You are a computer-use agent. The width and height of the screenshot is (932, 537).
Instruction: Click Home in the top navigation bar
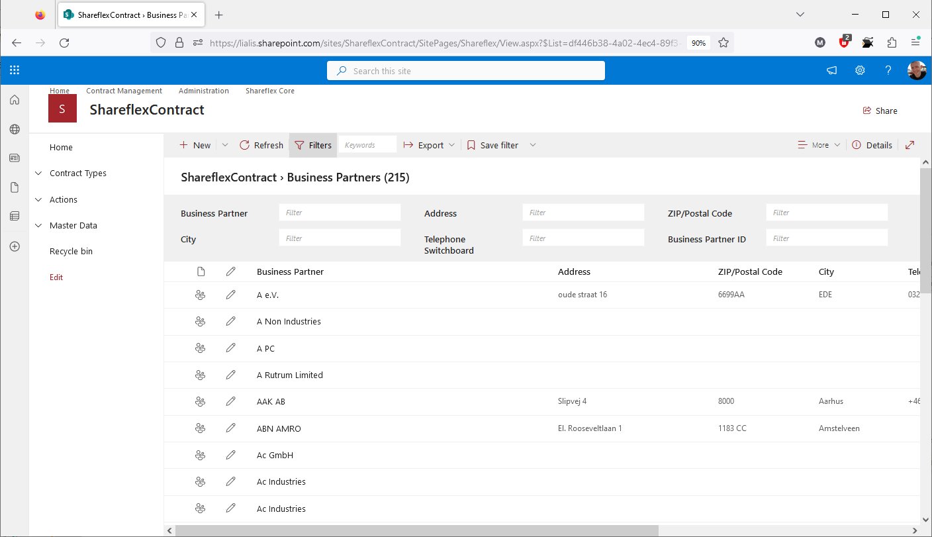coord(60,91)
